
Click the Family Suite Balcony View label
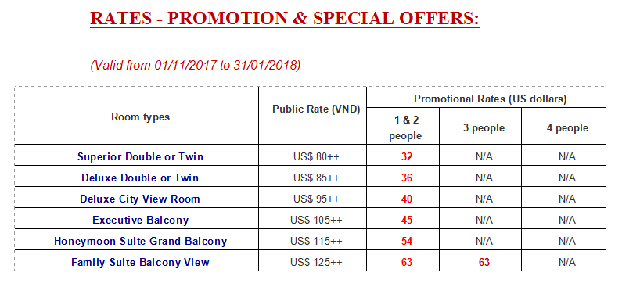click(x=140, y=262)
